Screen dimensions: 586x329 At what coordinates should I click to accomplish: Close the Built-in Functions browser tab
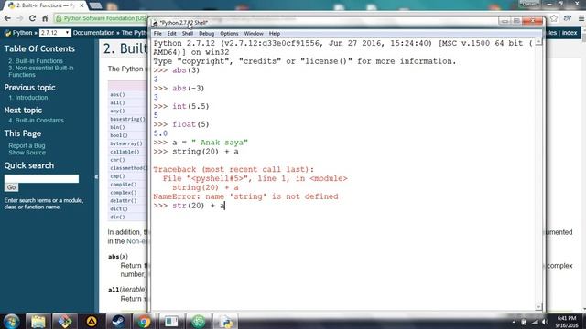pyautogui.click(x=81, y=5)
